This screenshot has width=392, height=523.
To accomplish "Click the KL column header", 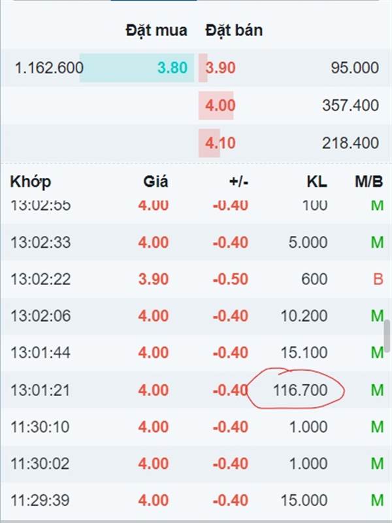I will tap(317, 182).
